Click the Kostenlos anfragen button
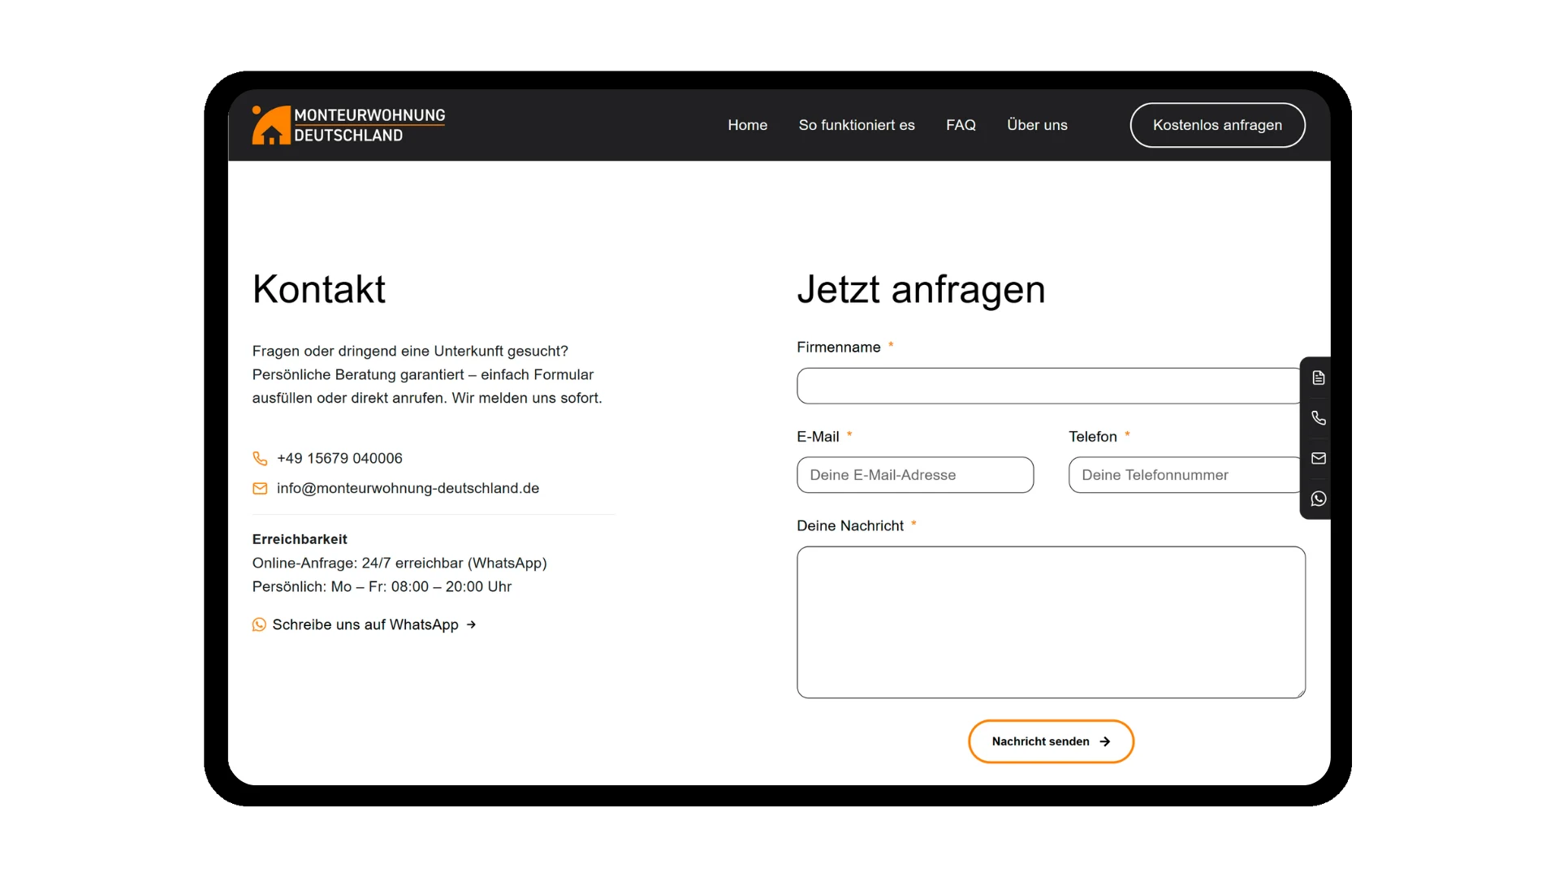1559x877 pixels. click(x=1217, y=125)
